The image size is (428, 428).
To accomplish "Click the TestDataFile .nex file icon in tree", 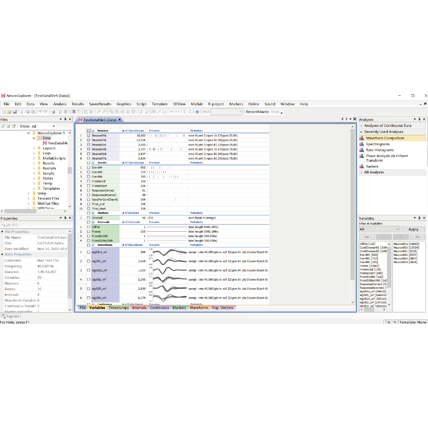I will pos(45,143).
